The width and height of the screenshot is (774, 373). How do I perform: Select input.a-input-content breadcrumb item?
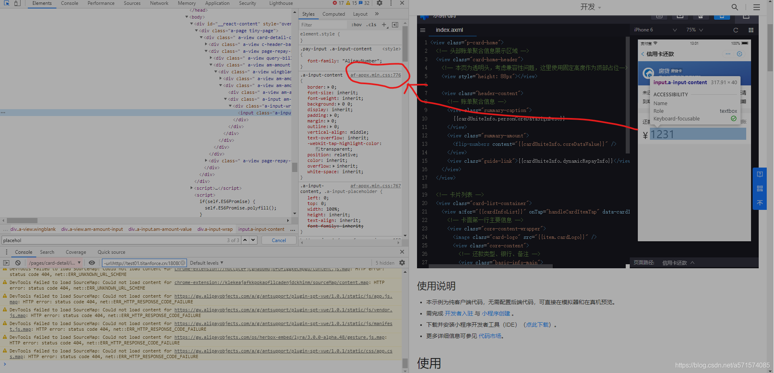point(261,229)
